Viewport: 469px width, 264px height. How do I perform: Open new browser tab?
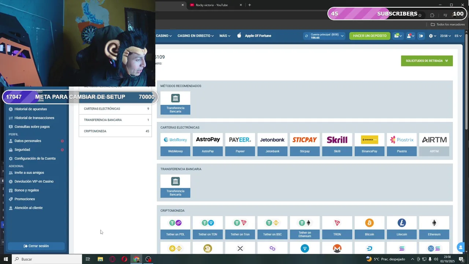coord(250,5)
